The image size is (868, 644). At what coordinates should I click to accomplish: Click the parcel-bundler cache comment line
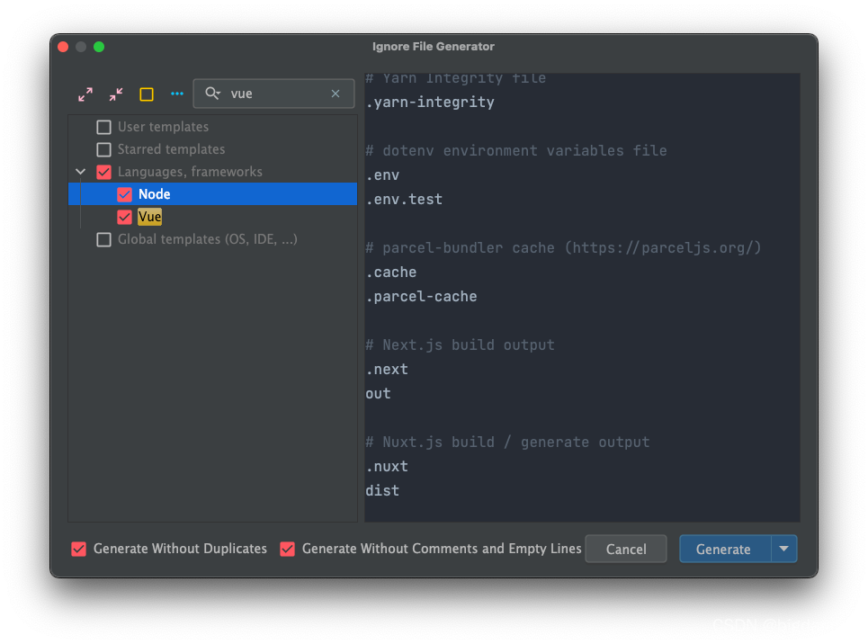click(564, 248)
